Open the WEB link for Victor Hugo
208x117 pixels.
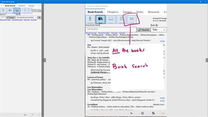coord(162,98)
